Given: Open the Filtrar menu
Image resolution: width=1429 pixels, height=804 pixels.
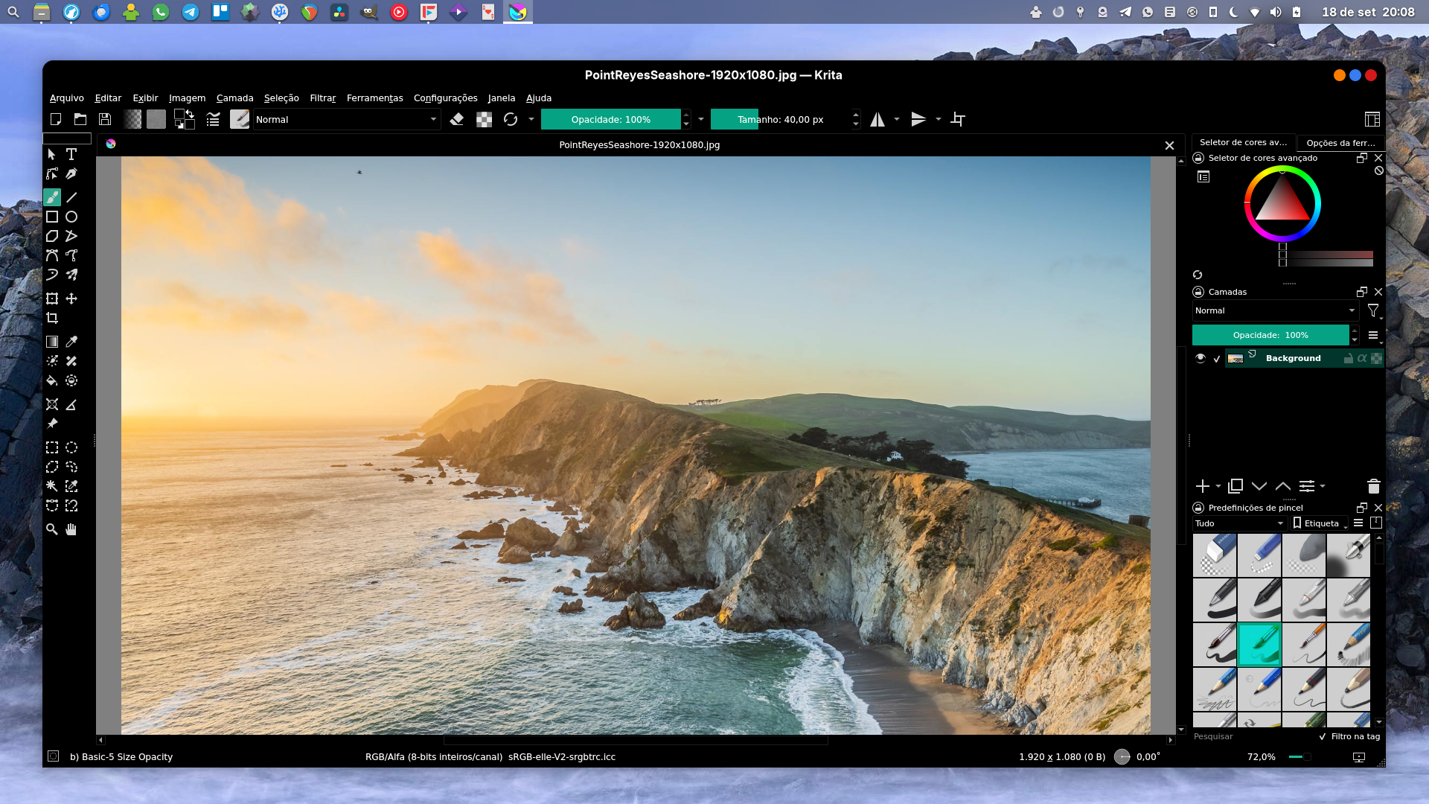Looking at the screenshot, I should tap(322, 98).
